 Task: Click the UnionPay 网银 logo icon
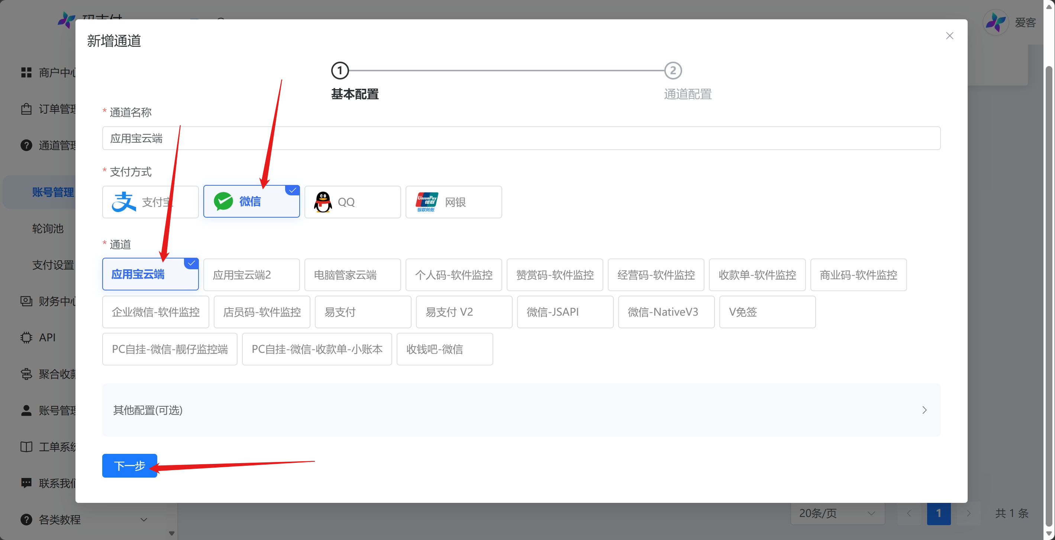pyautogui.click(x=427, y=202)
